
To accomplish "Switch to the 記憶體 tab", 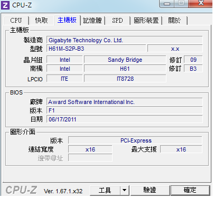I will pos(92,21).
